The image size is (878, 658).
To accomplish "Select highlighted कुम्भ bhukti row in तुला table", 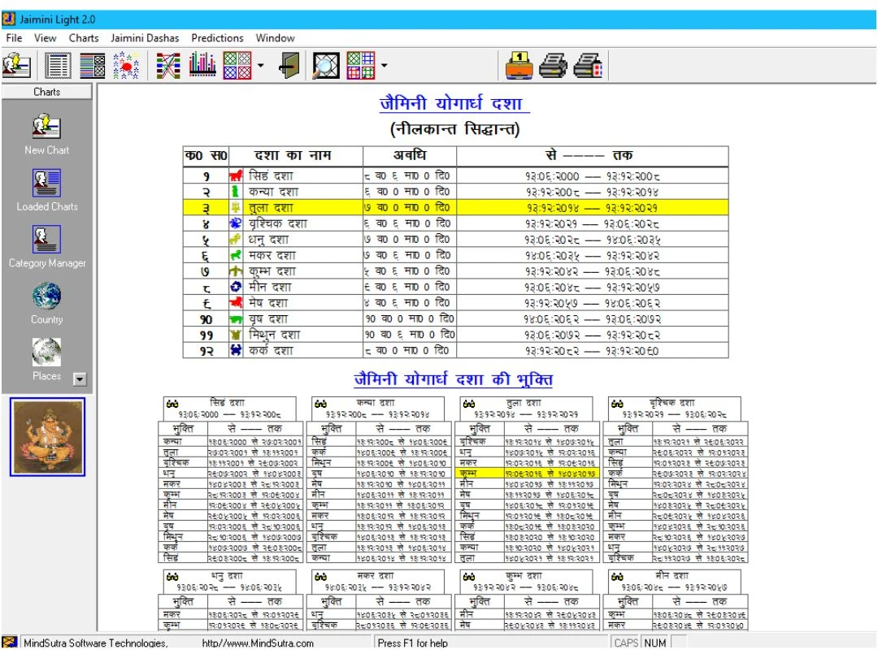I will (528, 474).
